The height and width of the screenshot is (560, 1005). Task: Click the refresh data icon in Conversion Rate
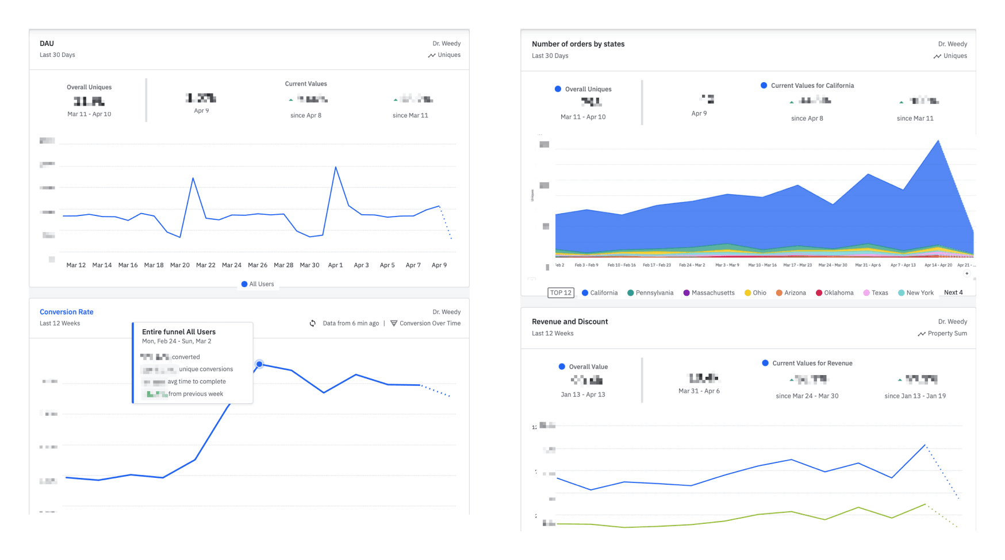(x=313, y=323)
